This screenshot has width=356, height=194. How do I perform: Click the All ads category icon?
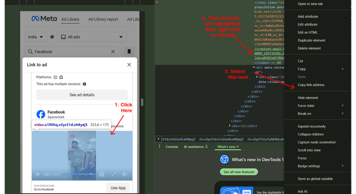click(x=63, y=37)
